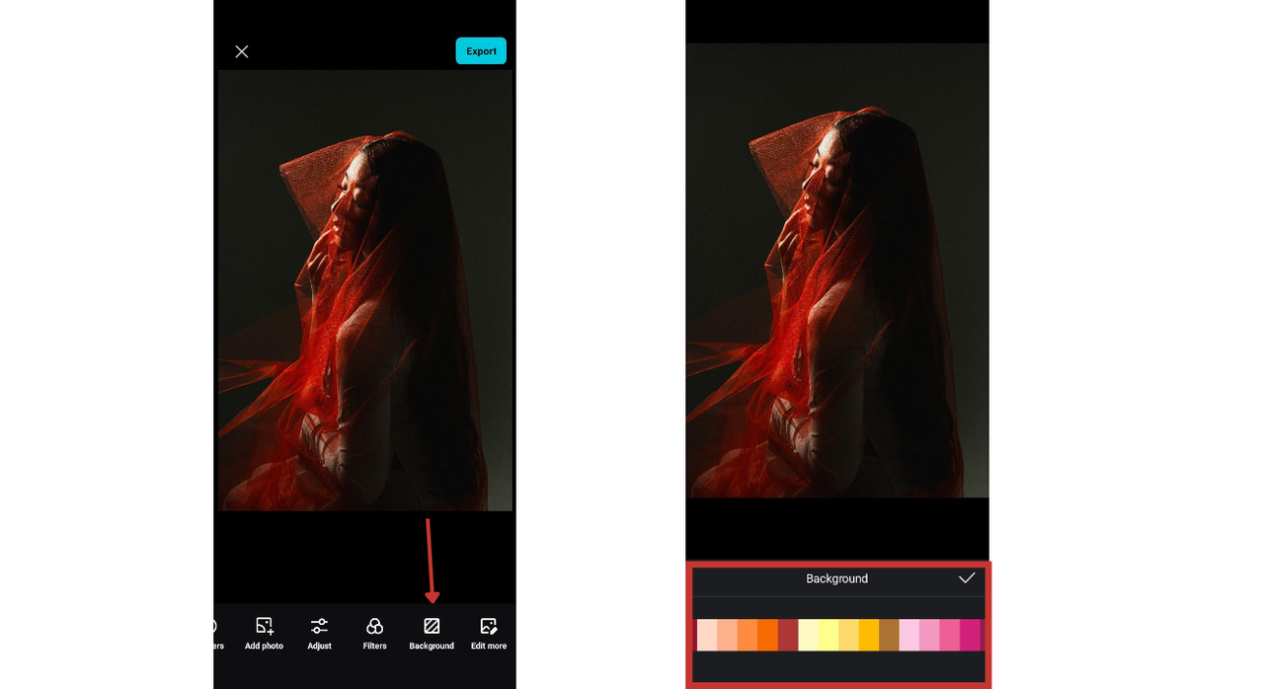Tap the photo in the right Background screen
This screenshot has width=1264, height=689.
(x=837, y=270)
